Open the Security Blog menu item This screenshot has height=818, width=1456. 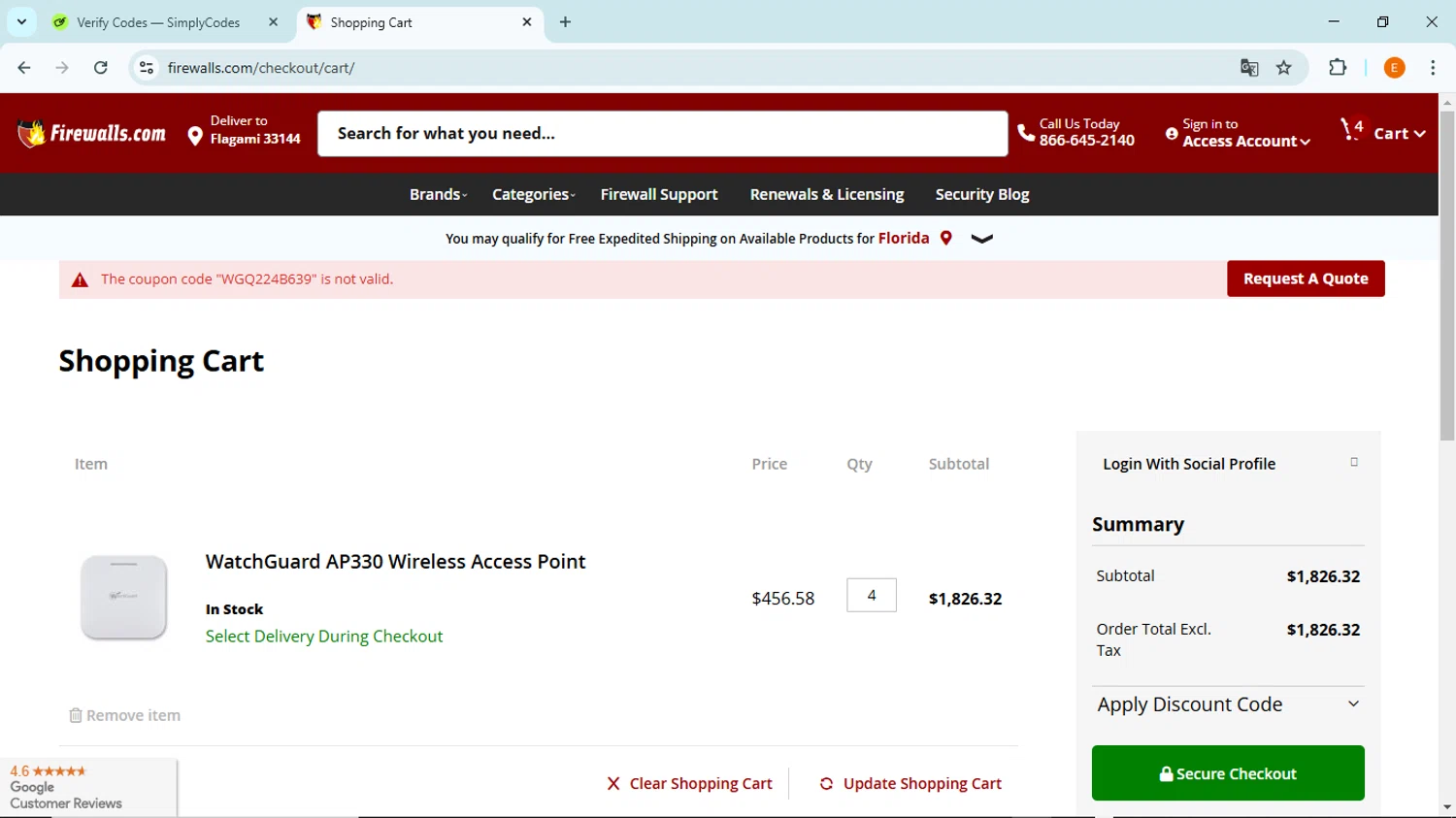click(x=982, y=194)
